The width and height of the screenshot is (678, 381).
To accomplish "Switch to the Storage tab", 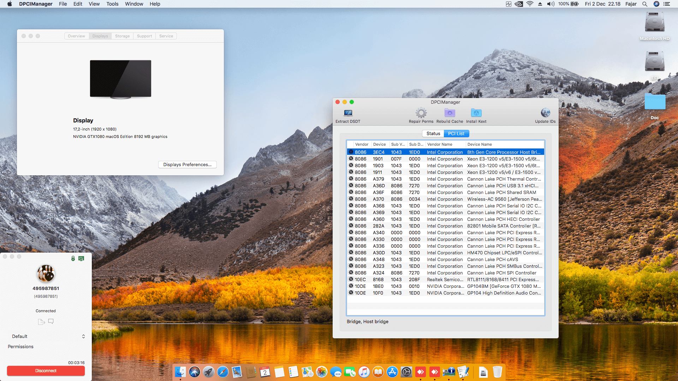I will tap(122, 36).
